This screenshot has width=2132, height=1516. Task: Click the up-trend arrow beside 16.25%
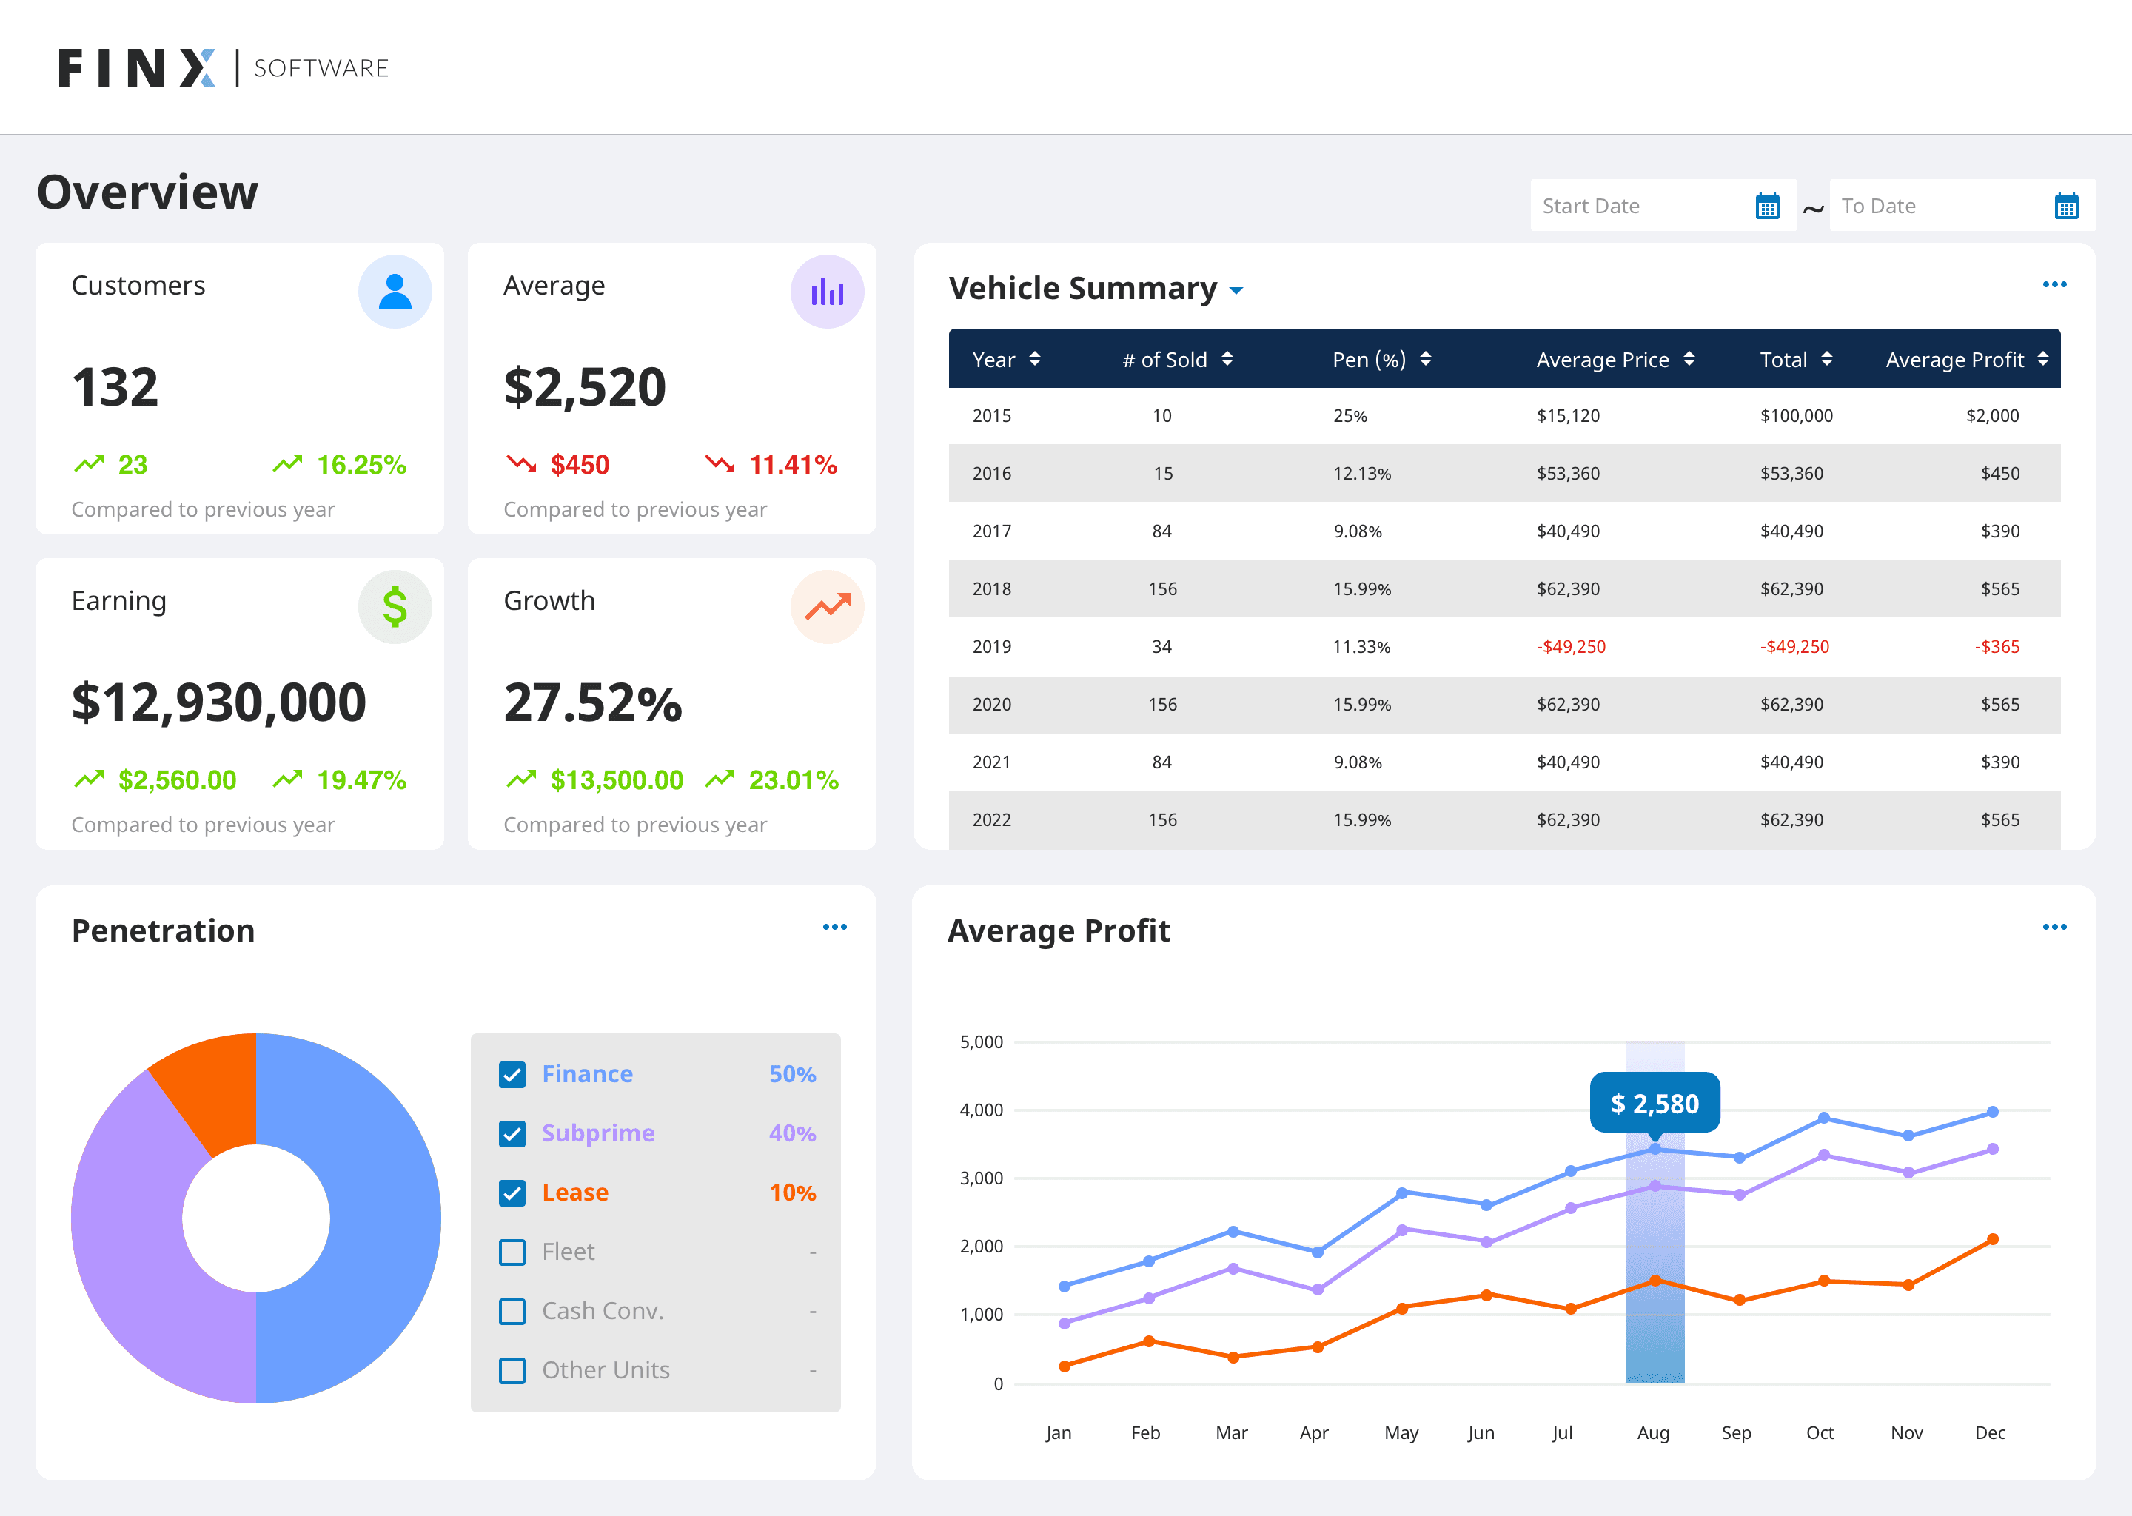tap(287, 464)
